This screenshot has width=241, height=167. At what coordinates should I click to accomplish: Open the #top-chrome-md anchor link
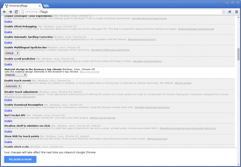90,72
